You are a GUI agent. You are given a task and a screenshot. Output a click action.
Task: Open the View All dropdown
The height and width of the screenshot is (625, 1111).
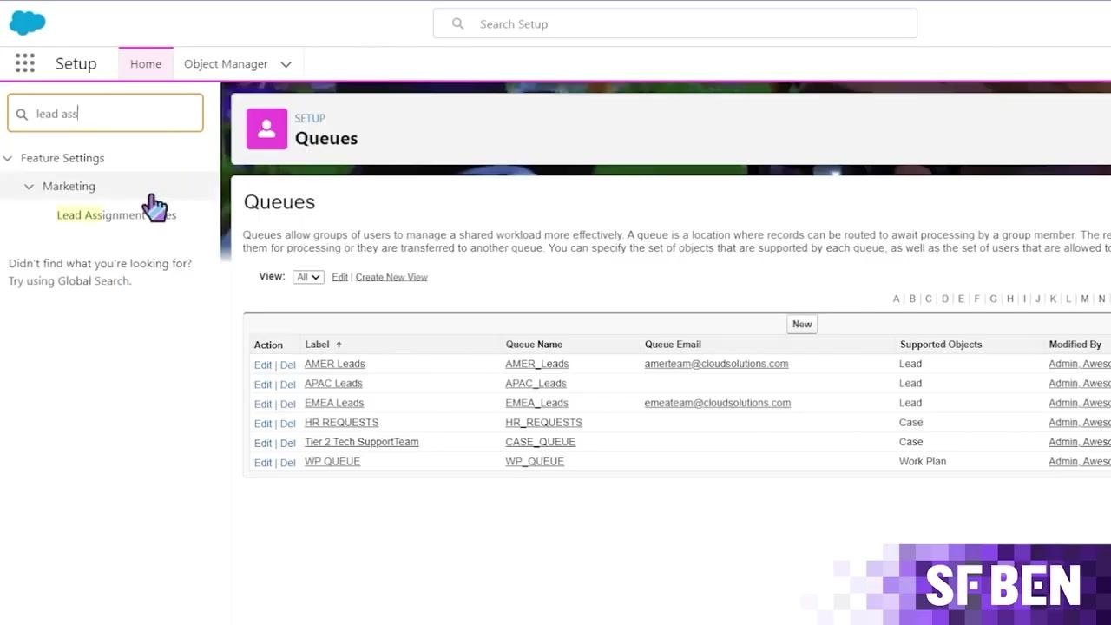coord(308,277)
